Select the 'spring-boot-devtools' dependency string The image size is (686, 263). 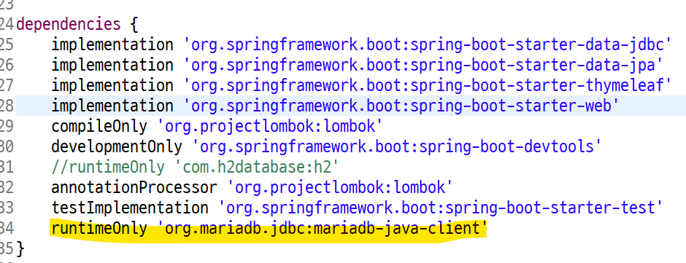coord(396,146)
